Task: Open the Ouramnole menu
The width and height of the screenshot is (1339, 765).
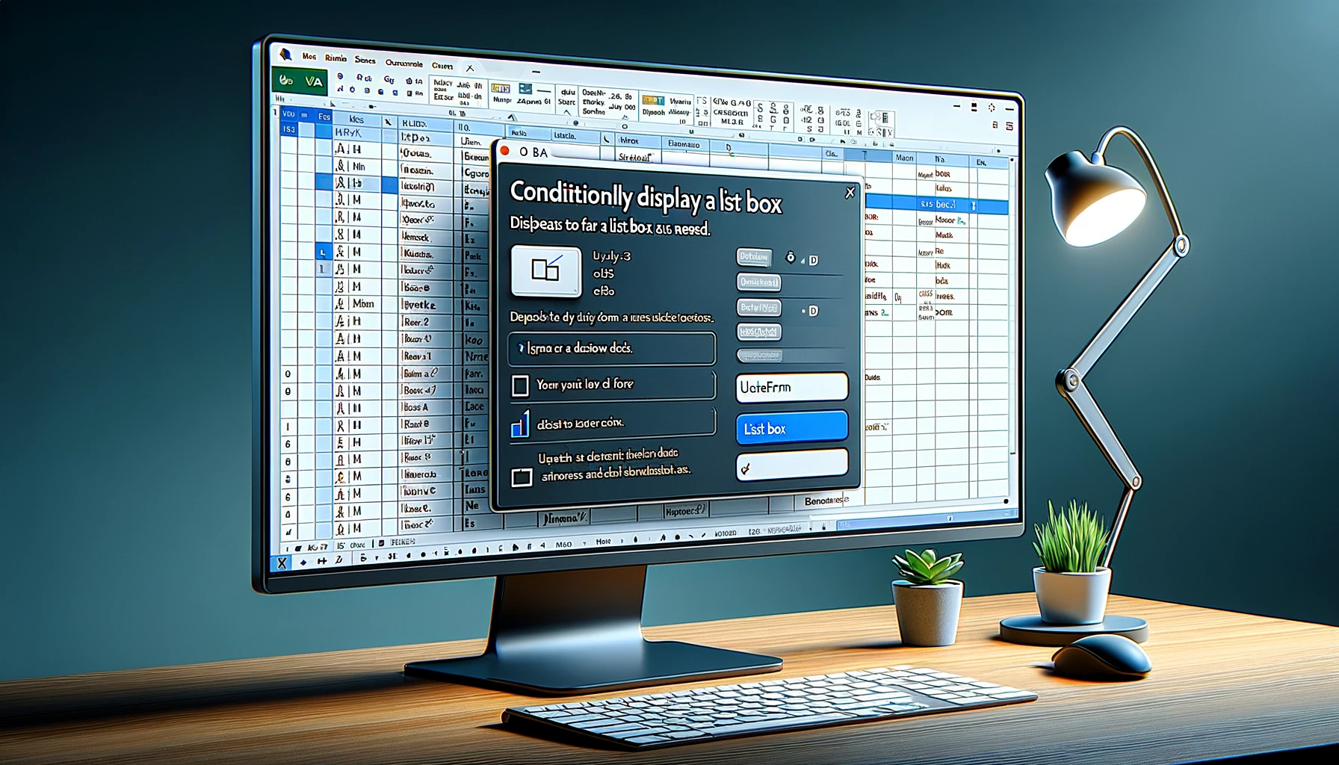Action: [x=403, y=64]
